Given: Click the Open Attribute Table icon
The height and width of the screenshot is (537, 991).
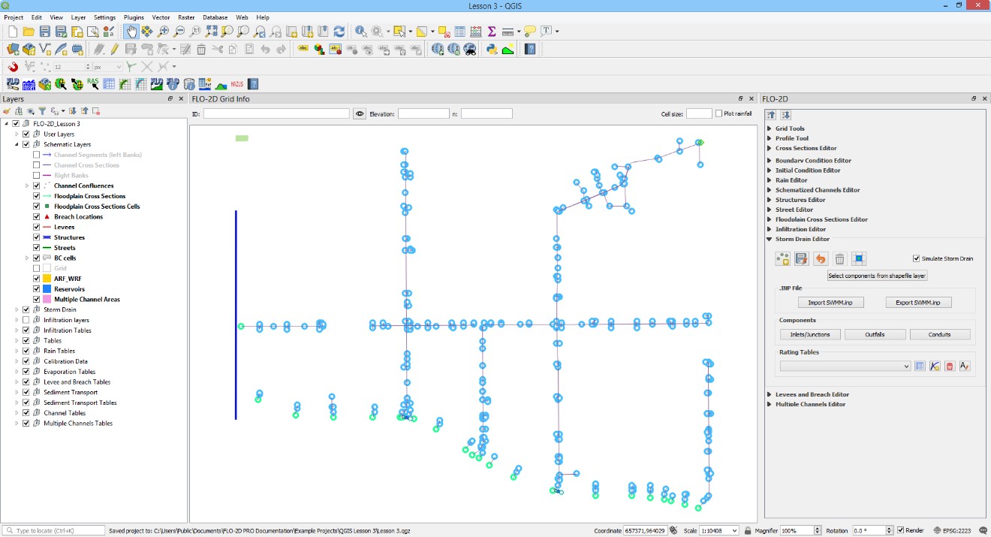Looking at the screenshot, I should (x=459, y=32).
